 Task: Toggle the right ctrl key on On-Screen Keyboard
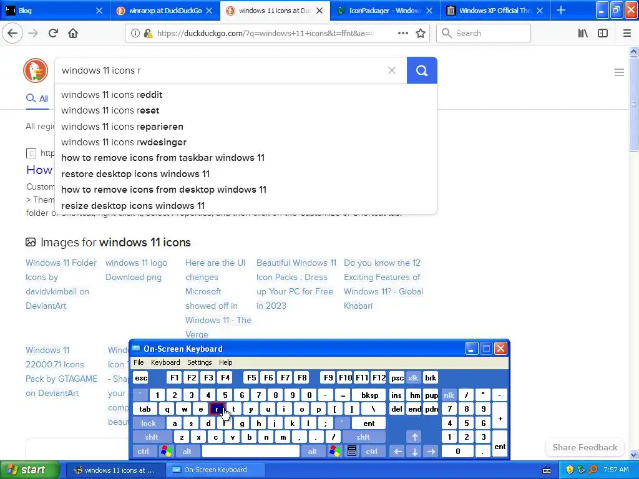(x=372, y=452)
